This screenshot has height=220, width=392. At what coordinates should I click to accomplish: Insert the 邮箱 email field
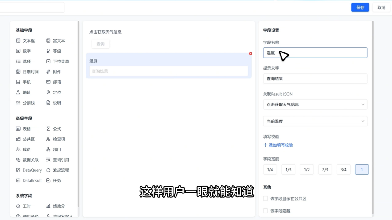point(54,82)
